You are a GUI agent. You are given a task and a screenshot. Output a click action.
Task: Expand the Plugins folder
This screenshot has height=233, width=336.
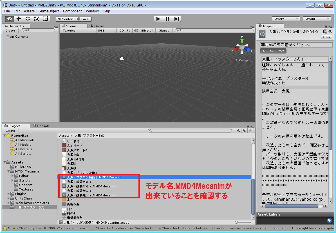tap(8, 194)
